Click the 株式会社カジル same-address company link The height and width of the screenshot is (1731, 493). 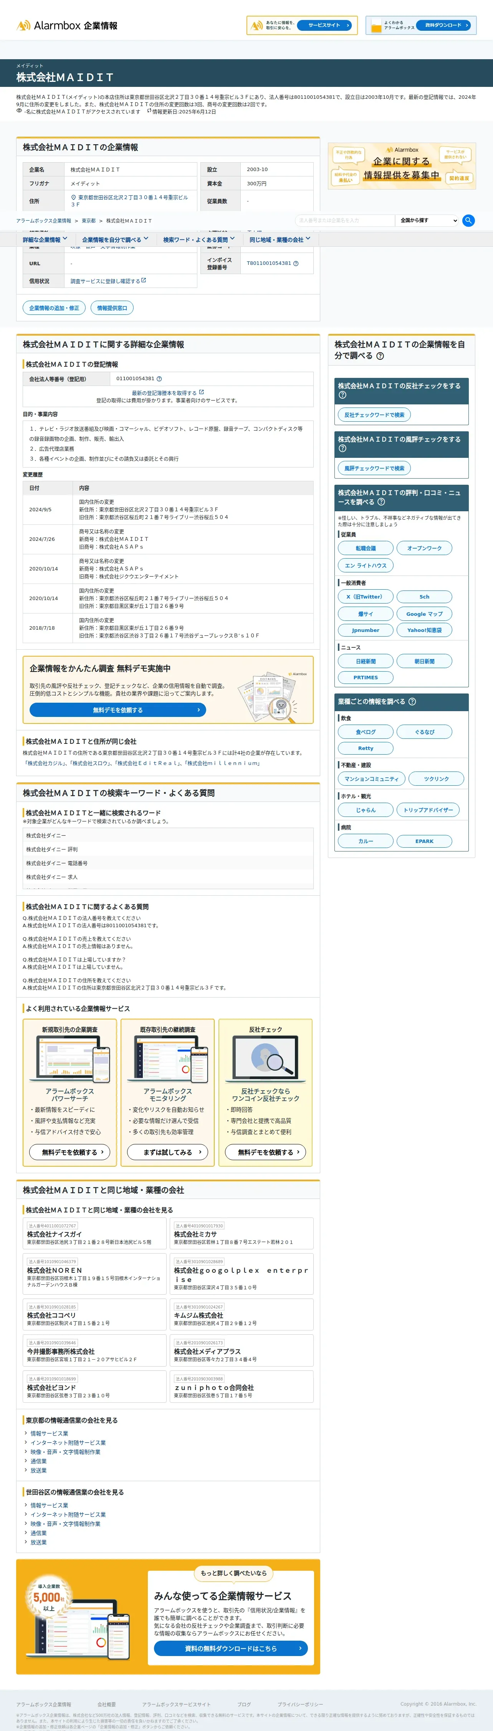point(45,763)
